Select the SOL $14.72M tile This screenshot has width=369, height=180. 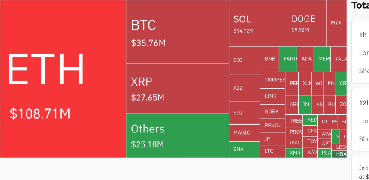click(258, 23)
